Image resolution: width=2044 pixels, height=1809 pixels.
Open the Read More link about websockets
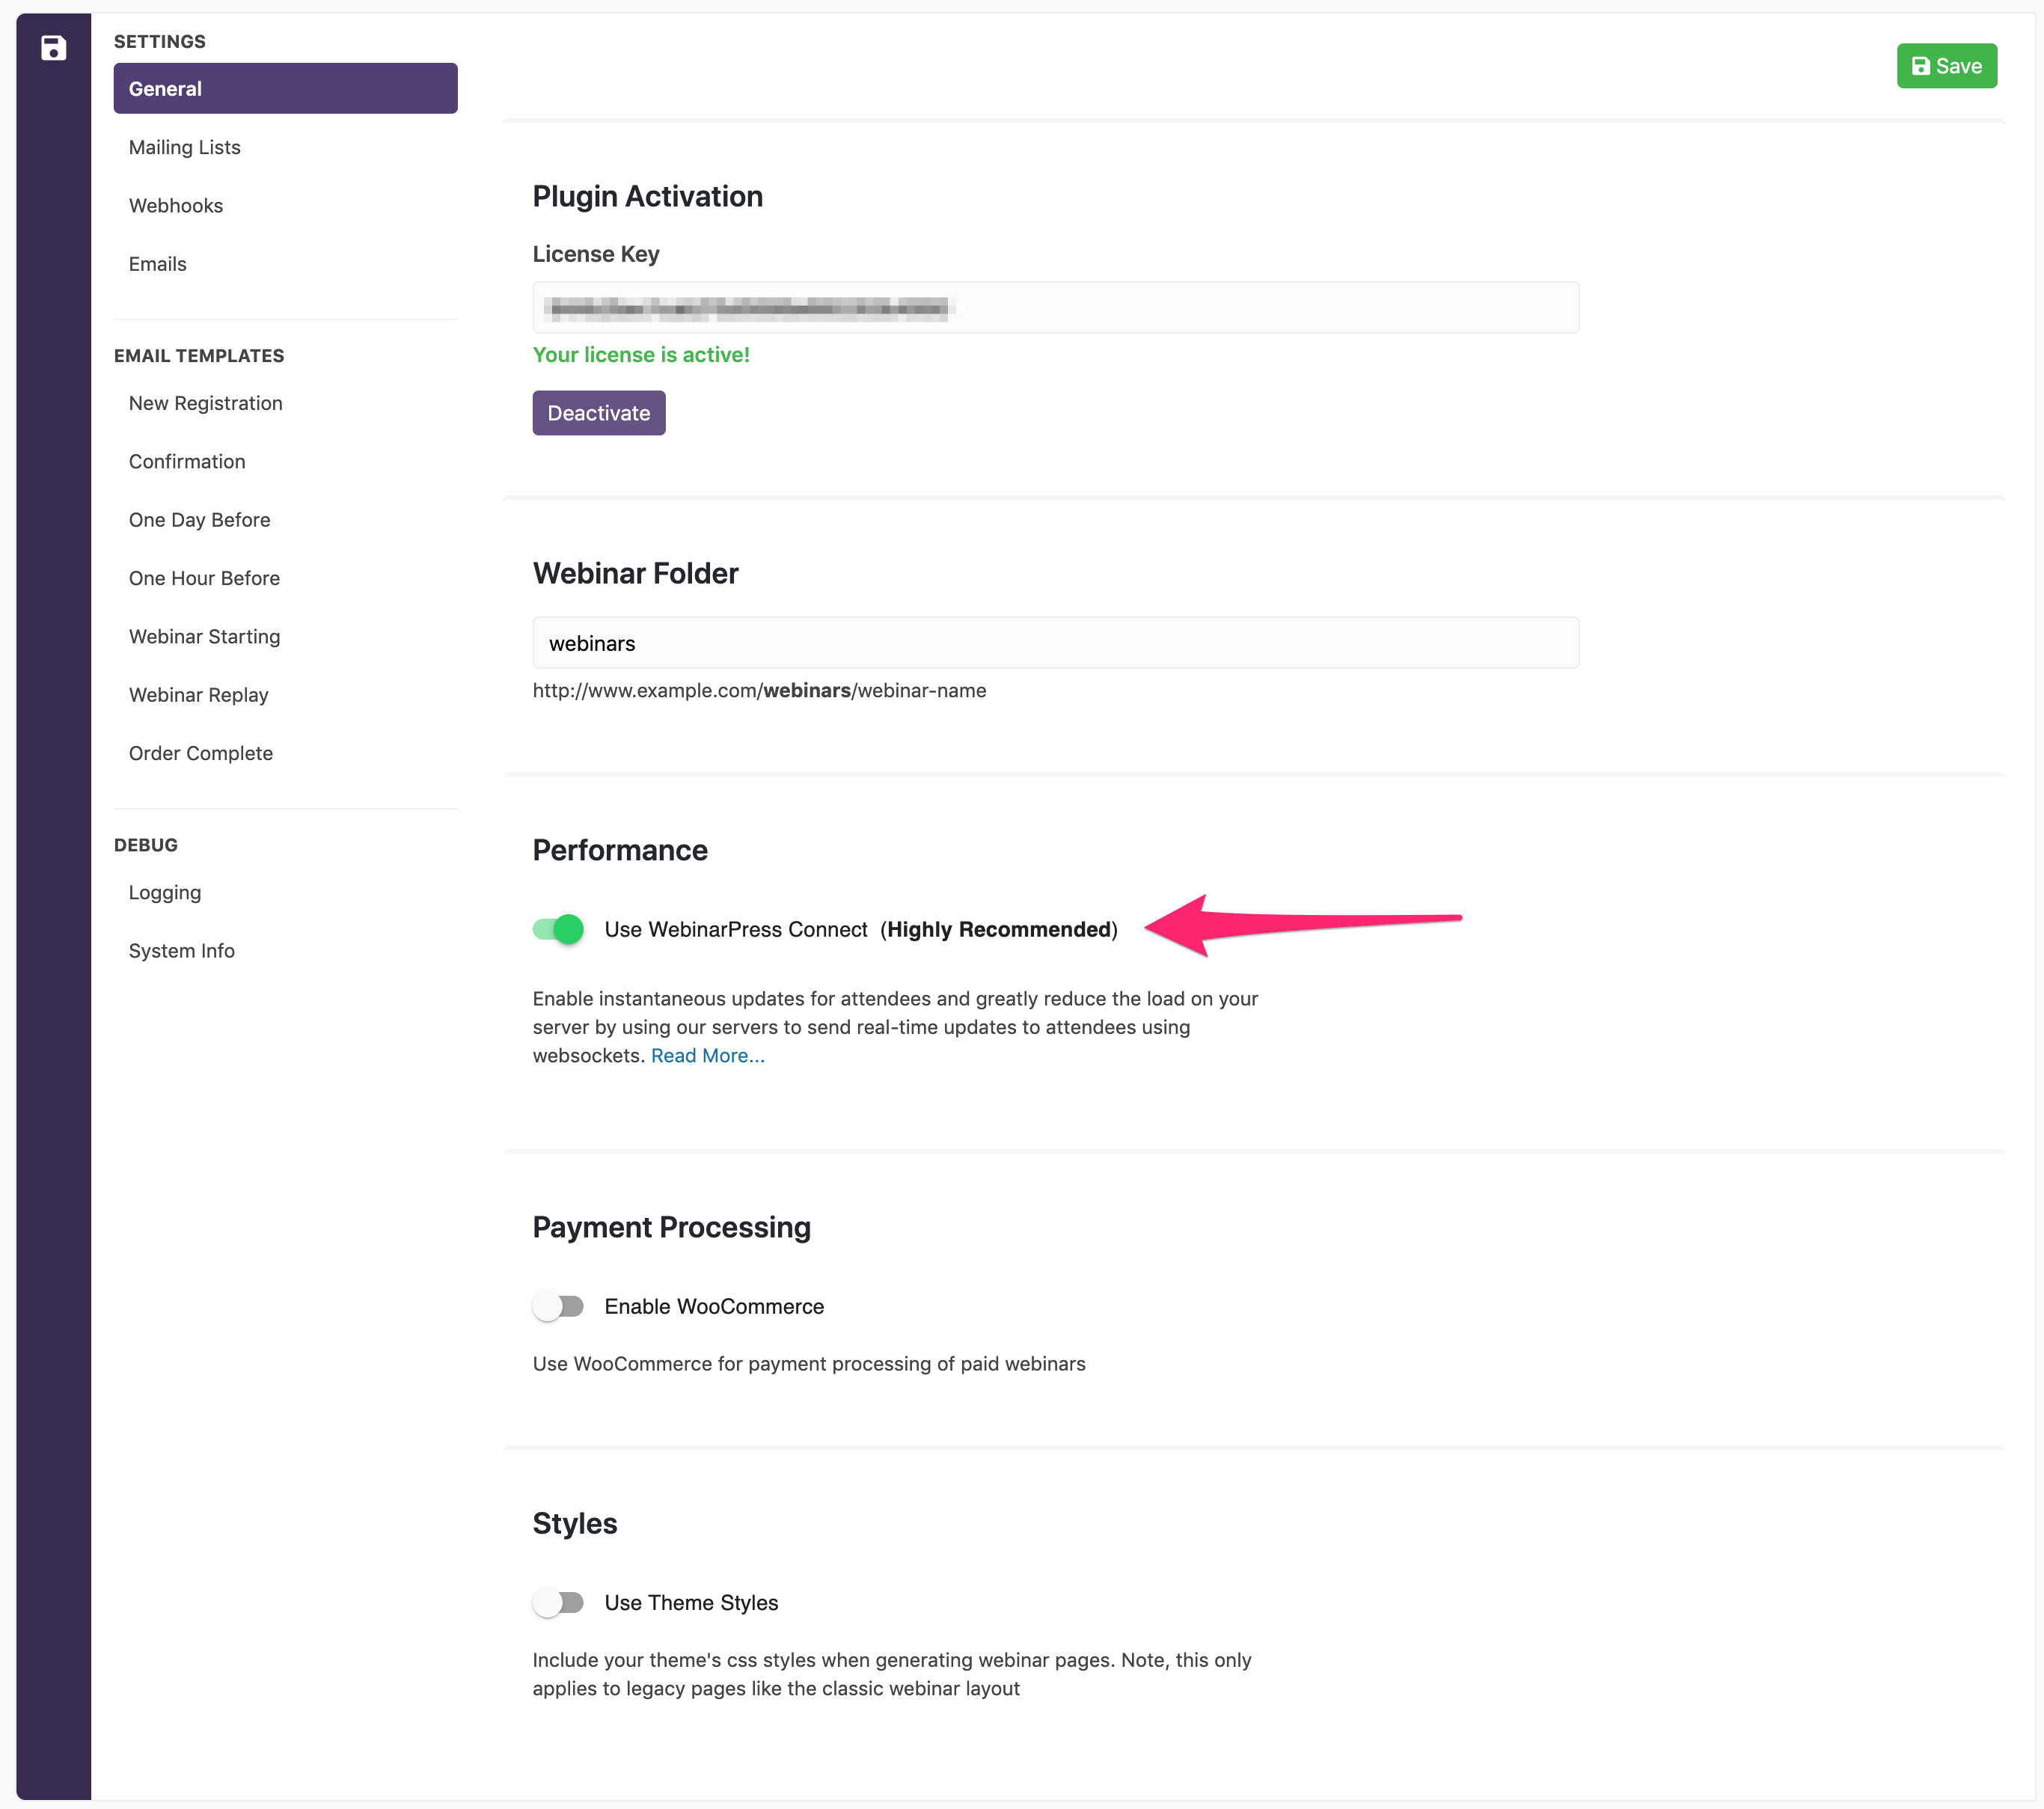(707, 1056)
